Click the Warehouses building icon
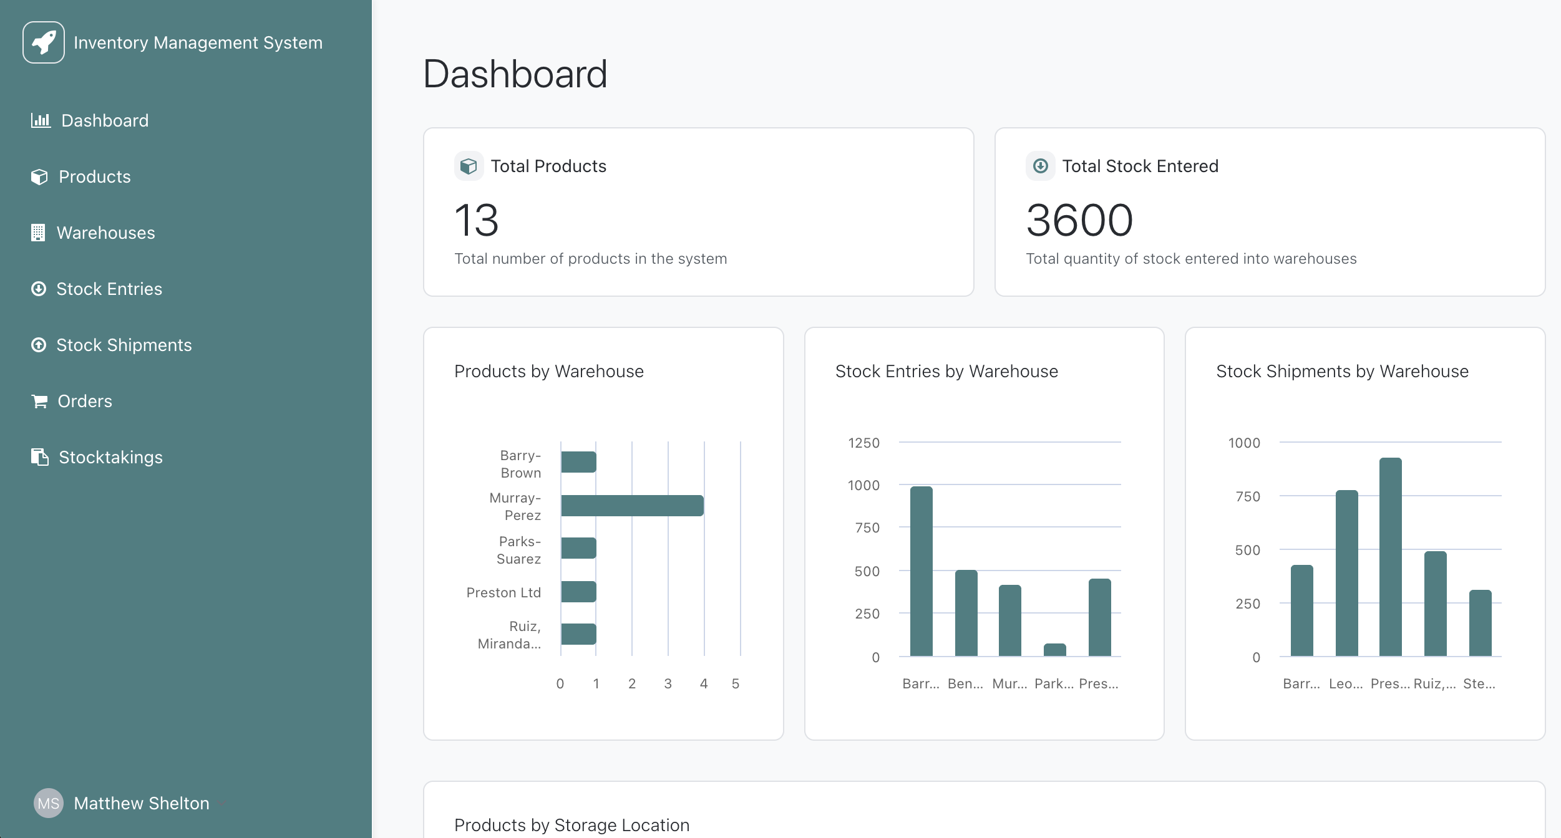 coord(38,233)
